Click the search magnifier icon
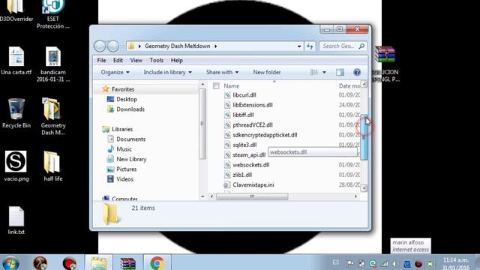The image size is (480, 270). coord(361,46)
